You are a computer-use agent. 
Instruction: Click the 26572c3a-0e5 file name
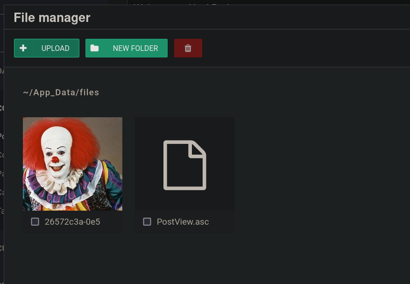[x=72, y=222]
